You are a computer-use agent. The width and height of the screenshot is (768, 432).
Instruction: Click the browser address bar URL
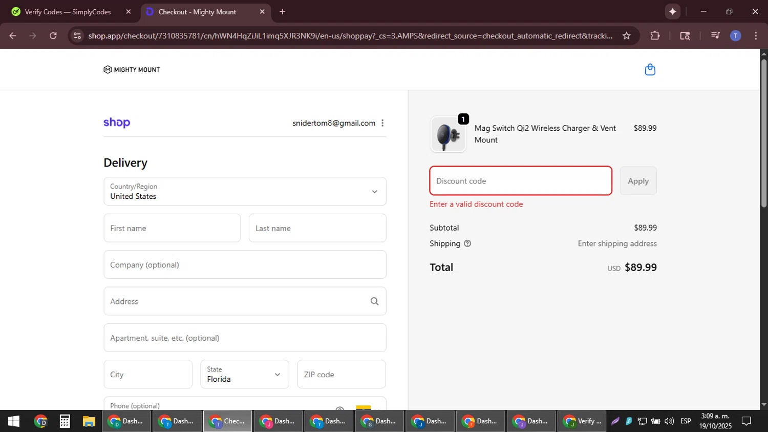(x=350, y=36)
